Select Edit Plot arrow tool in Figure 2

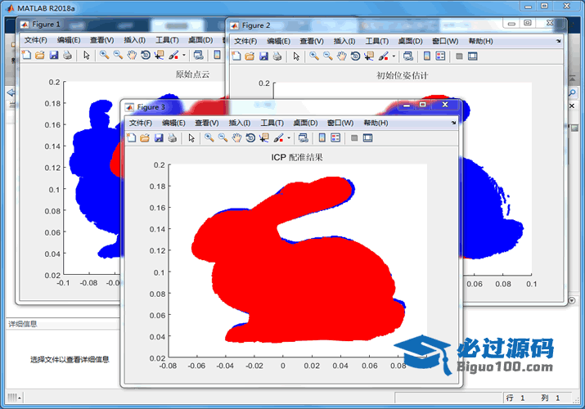pos(297,56)
